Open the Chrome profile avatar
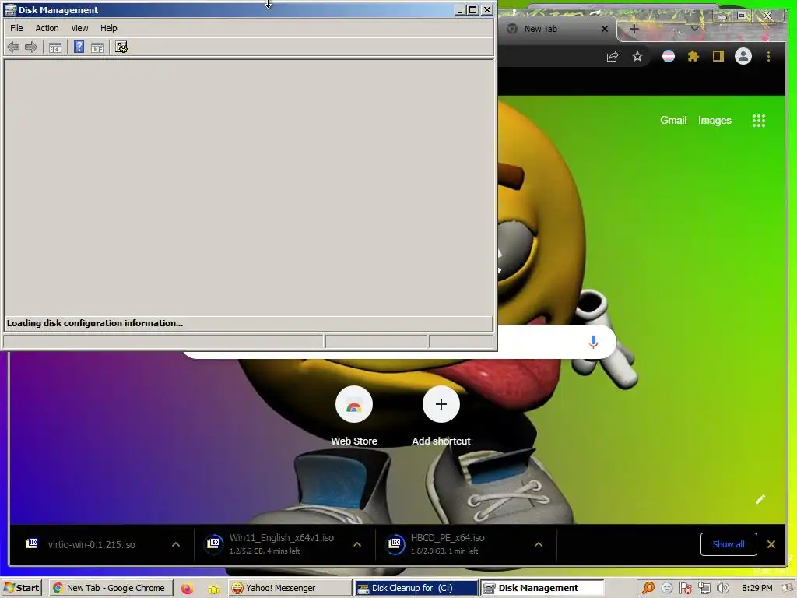Image resolution: width=797 pixels, height=598 pixels. tap(743, 56)
